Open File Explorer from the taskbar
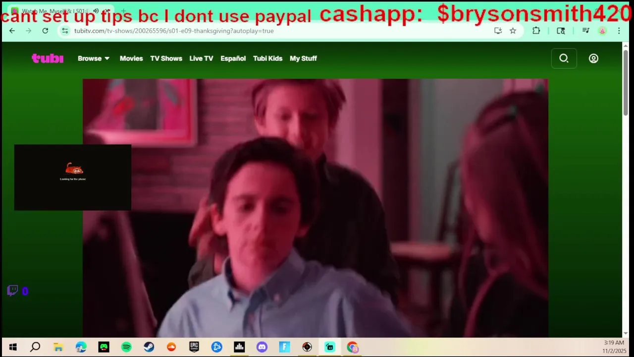Viewport: 634px width, 357px height. 58,347
